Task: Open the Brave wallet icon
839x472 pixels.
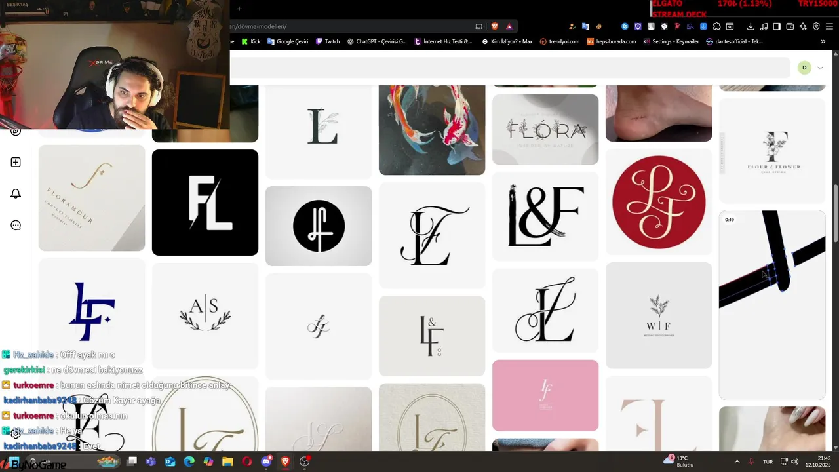Action: [x=790, y=26]
